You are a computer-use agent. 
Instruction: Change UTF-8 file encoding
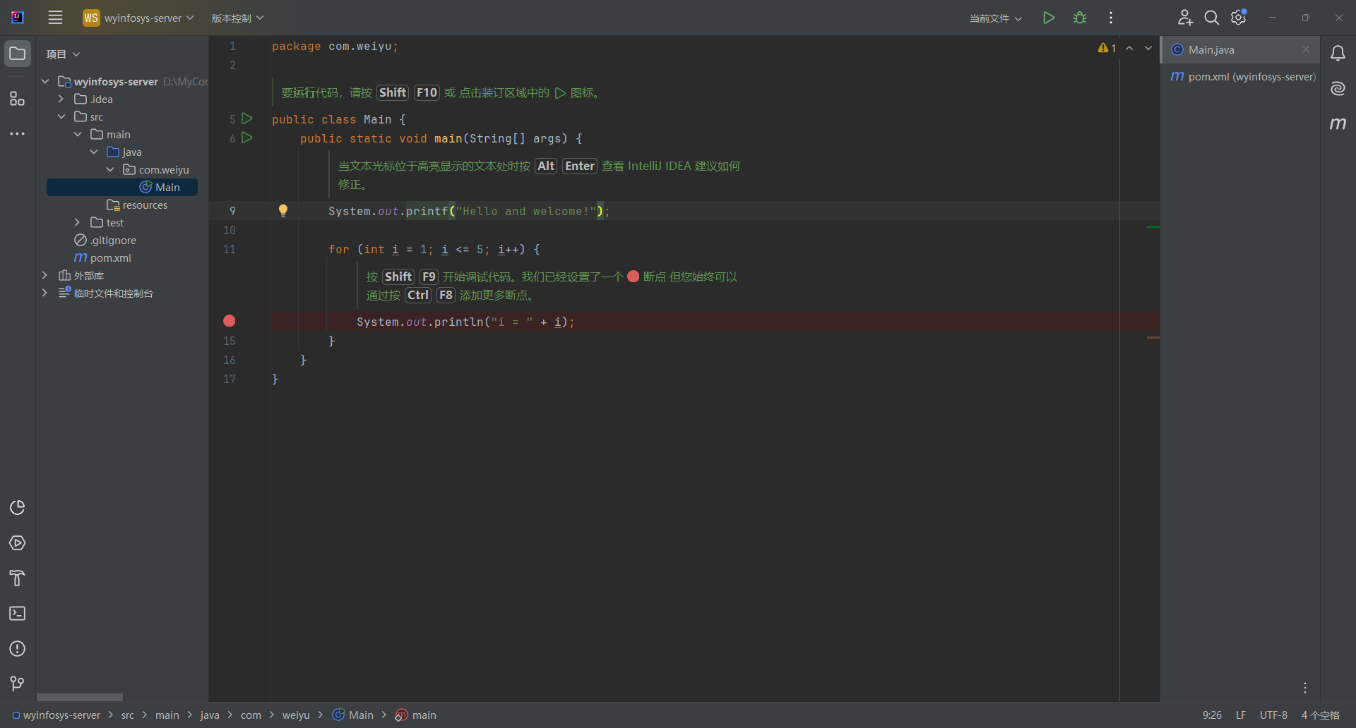pyautogui.click(x=1274, y=715)
